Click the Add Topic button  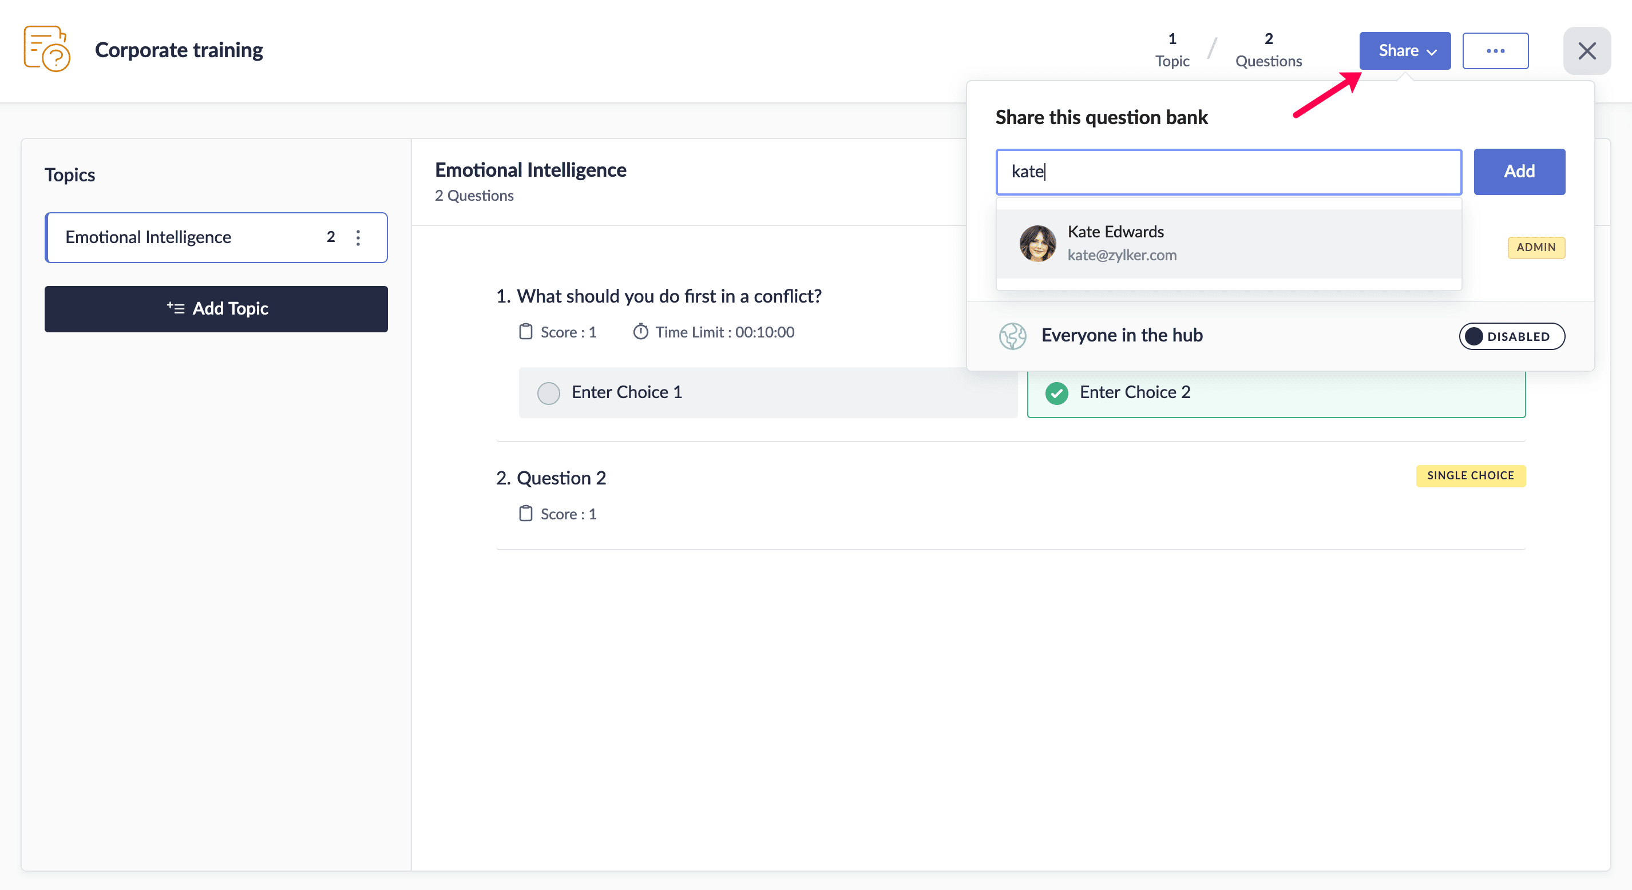tap(216, 308)
